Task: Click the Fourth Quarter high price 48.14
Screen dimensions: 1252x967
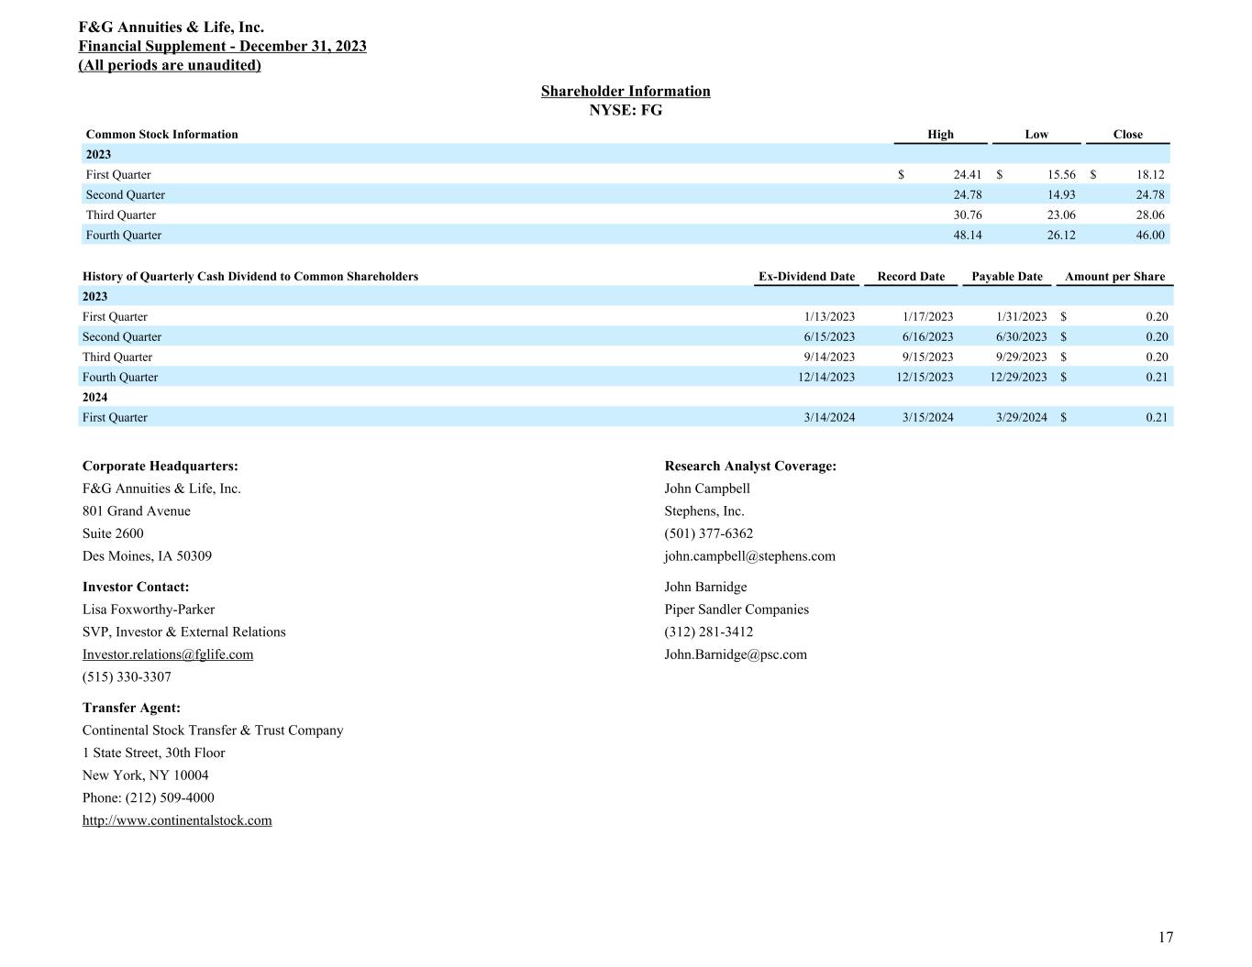Action: pos(967,236)
